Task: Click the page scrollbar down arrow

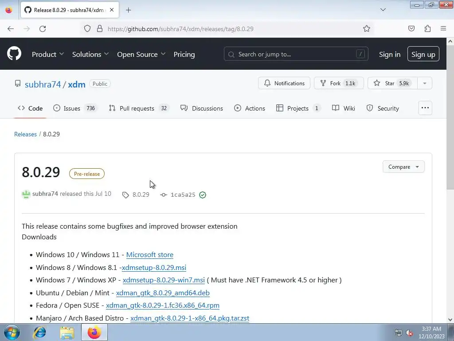Action: 450,320
